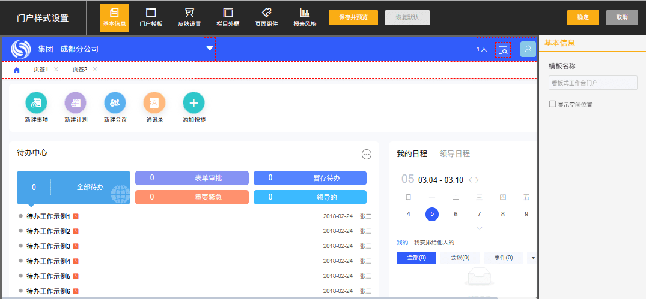Select calendar day 9
Viewport: 646px width, 299px height.
(x=526, y=214)
